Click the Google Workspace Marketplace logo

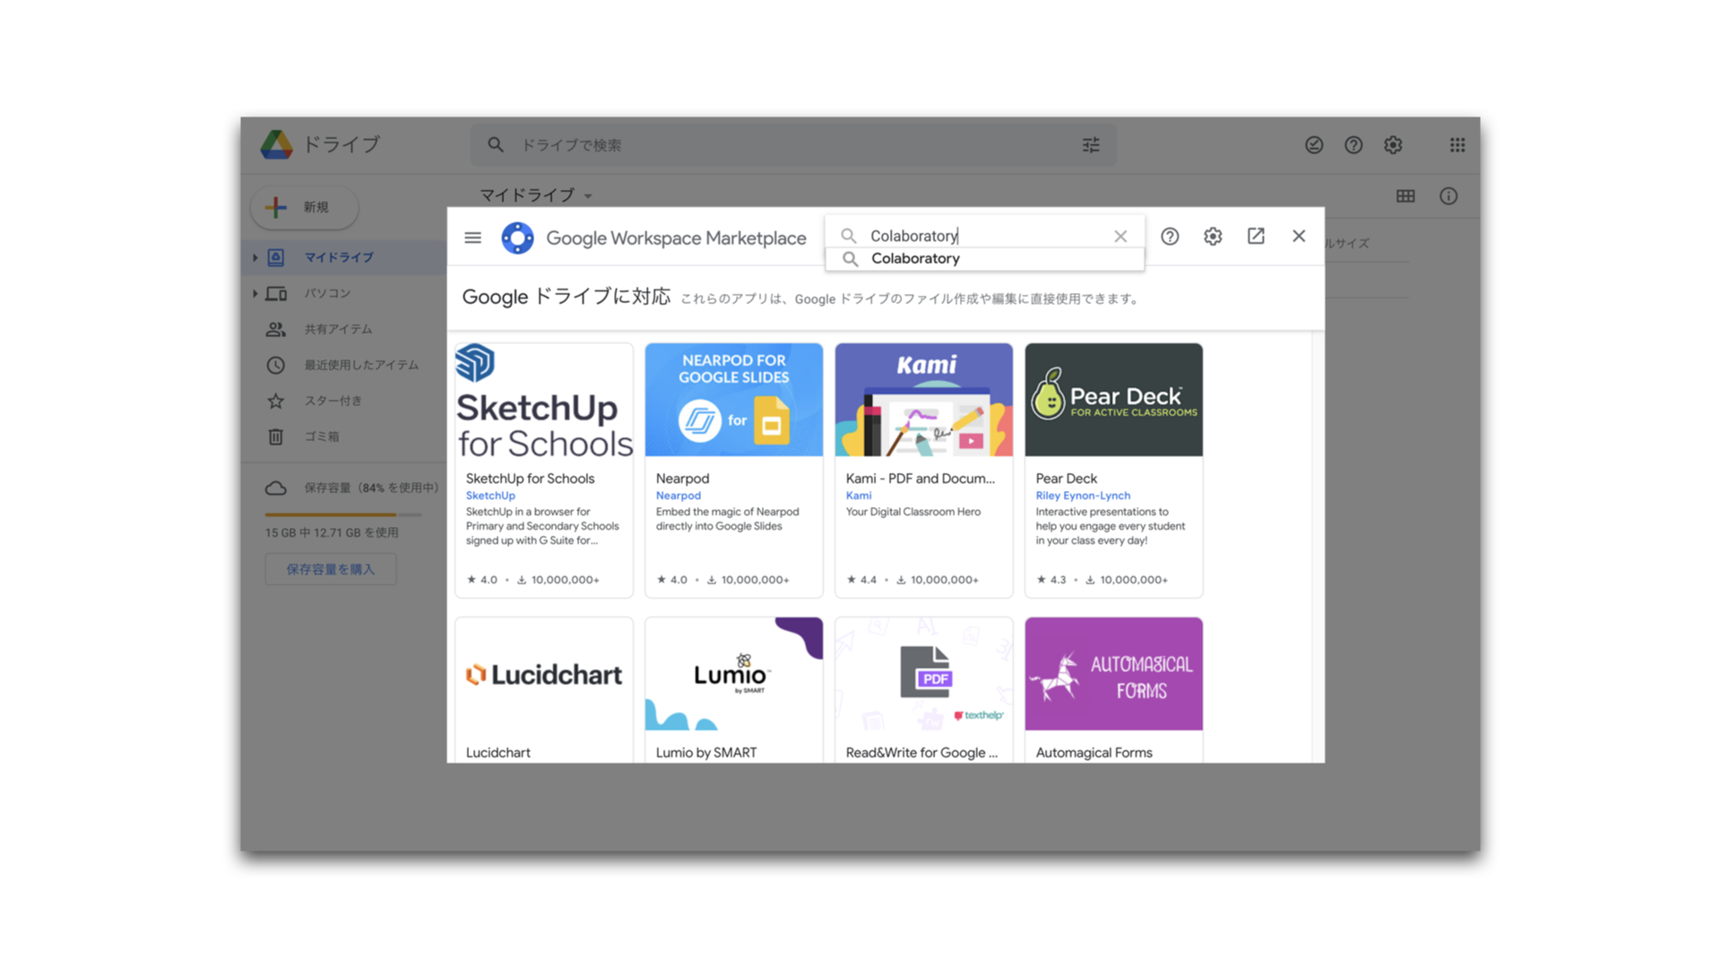tap(517, 238)
